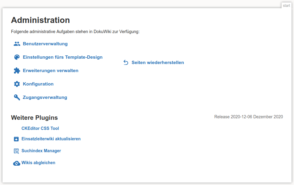The image size is (294, 185).
Task: Open the CKEditor CSS Tool
Action: click(x=40, y=128)
